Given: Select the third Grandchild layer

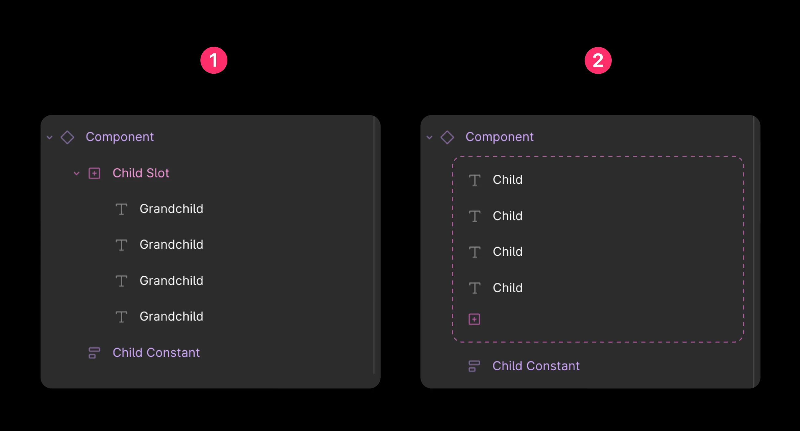Looking at the screenshot, I should point(171,281).
